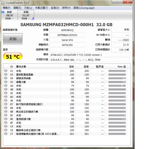Click the 目前 column header

[68, 67]
